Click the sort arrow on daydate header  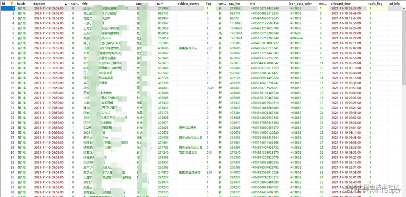coord(66,3)
